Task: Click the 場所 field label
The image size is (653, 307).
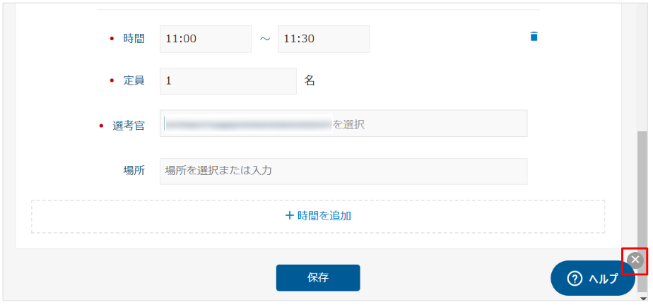Action: [x=134, y=170]
